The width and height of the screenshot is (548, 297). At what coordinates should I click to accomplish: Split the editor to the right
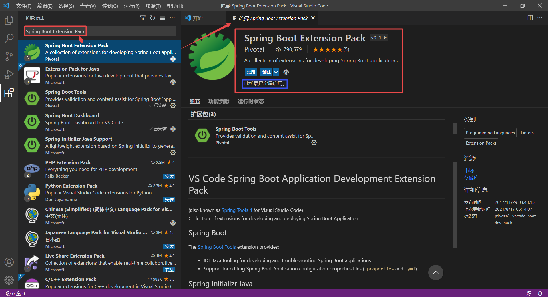pos(530,18)
